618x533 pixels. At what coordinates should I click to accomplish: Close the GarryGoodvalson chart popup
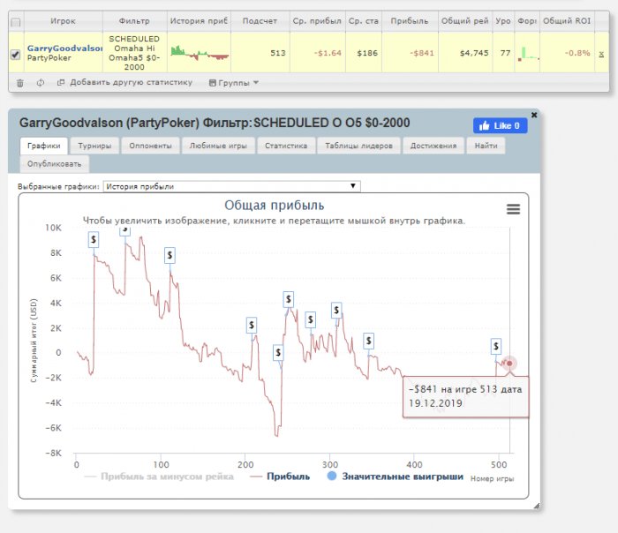(x=534, y=115)
